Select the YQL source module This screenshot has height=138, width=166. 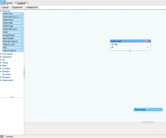click(13, 48)
